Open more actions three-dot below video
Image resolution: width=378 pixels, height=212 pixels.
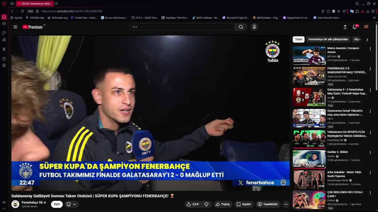286,204
